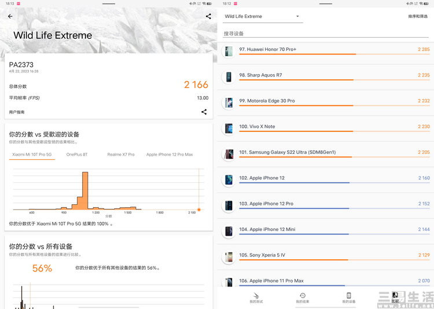Tap 你的分数 vs 所有设备 heading
Image resolution: width=434 pixels, height=309 pixels.
point(41,247)
